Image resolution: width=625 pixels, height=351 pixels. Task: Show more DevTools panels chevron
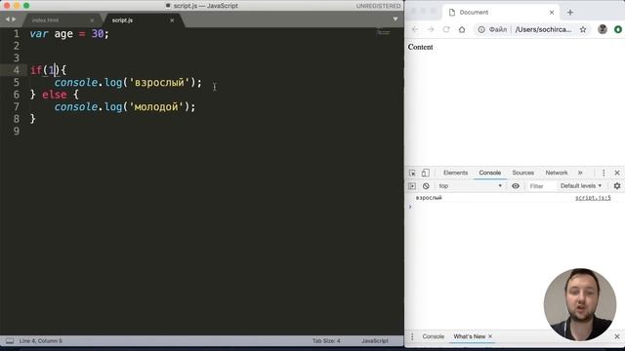pos(580,173)
